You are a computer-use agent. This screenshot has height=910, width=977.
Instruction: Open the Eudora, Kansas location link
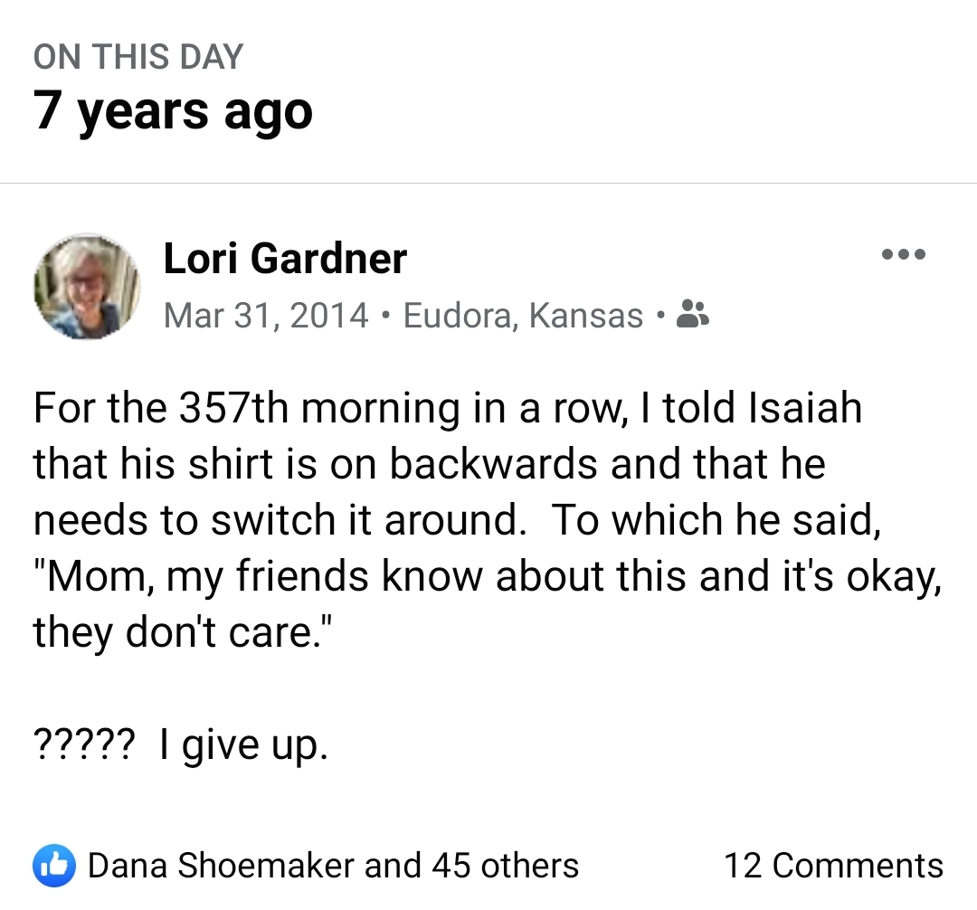pos(523,315)
